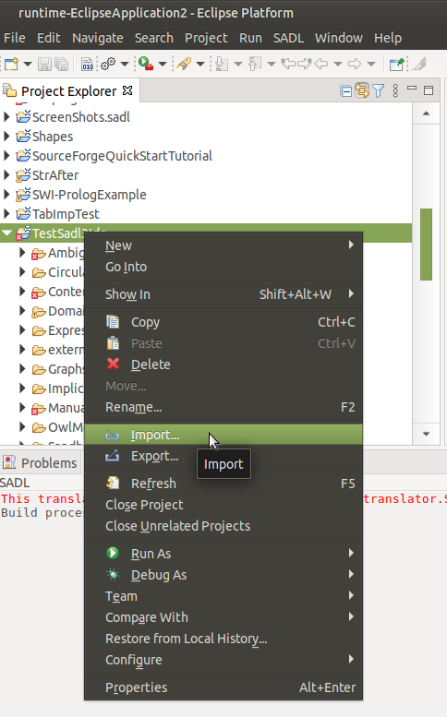The height and width of the screenshot is (717, 447).
Task: Open the Configure submenu
Action: click(x=223, y=660)
